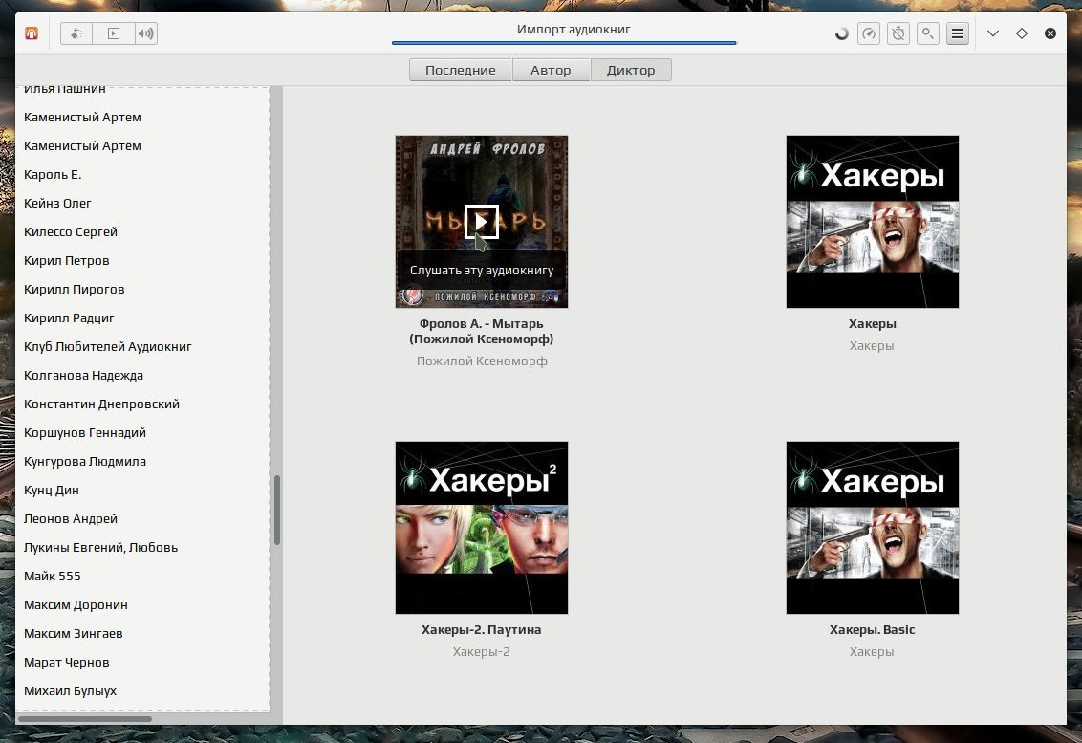Open the Хакеры-2 Паутина cover
Image resolution: width=1082 pixels, height=743 pixels.
tap(482, 528)
